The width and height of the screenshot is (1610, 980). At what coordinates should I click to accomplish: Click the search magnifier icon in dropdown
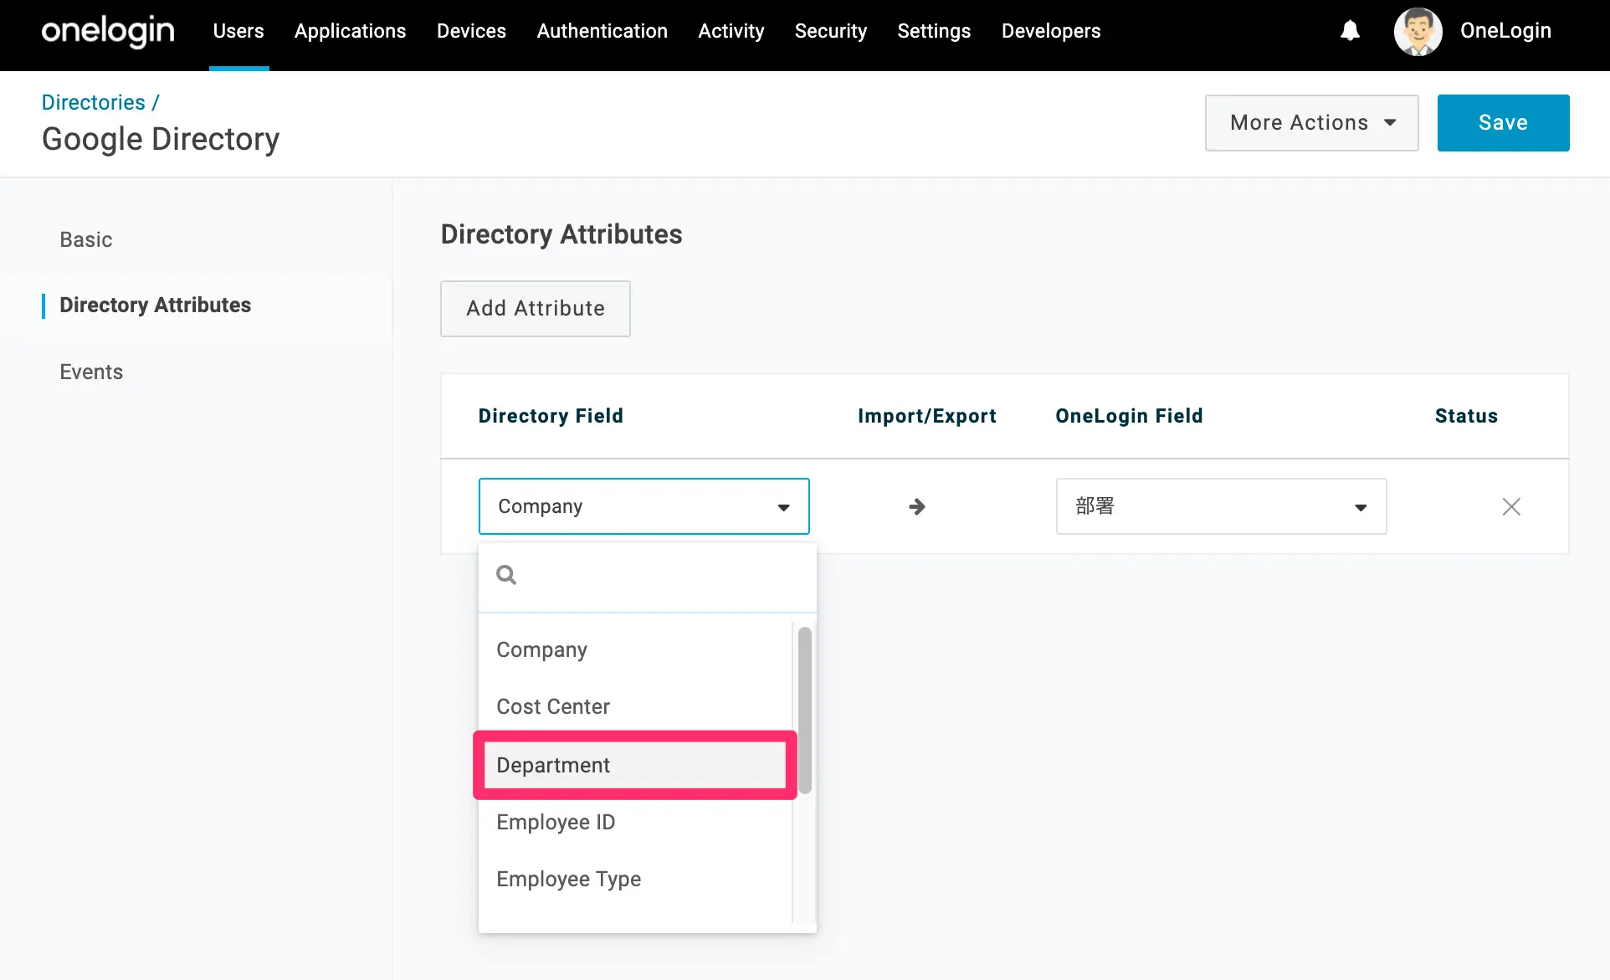pyautogui.click(x=506, y=575)
